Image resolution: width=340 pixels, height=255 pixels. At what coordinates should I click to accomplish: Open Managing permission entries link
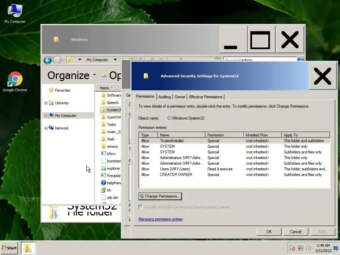point(160,219)
